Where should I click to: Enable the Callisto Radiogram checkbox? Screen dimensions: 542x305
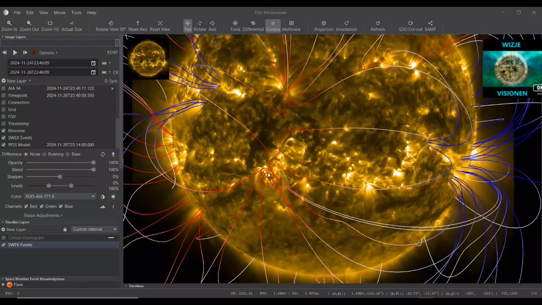pos(4,238)
